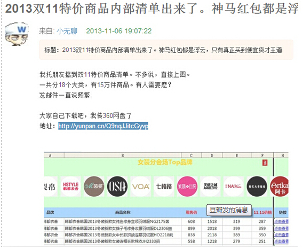Click the brown 茵曼 brand logo
Viewport: 303px width, 247px height.
94,187
